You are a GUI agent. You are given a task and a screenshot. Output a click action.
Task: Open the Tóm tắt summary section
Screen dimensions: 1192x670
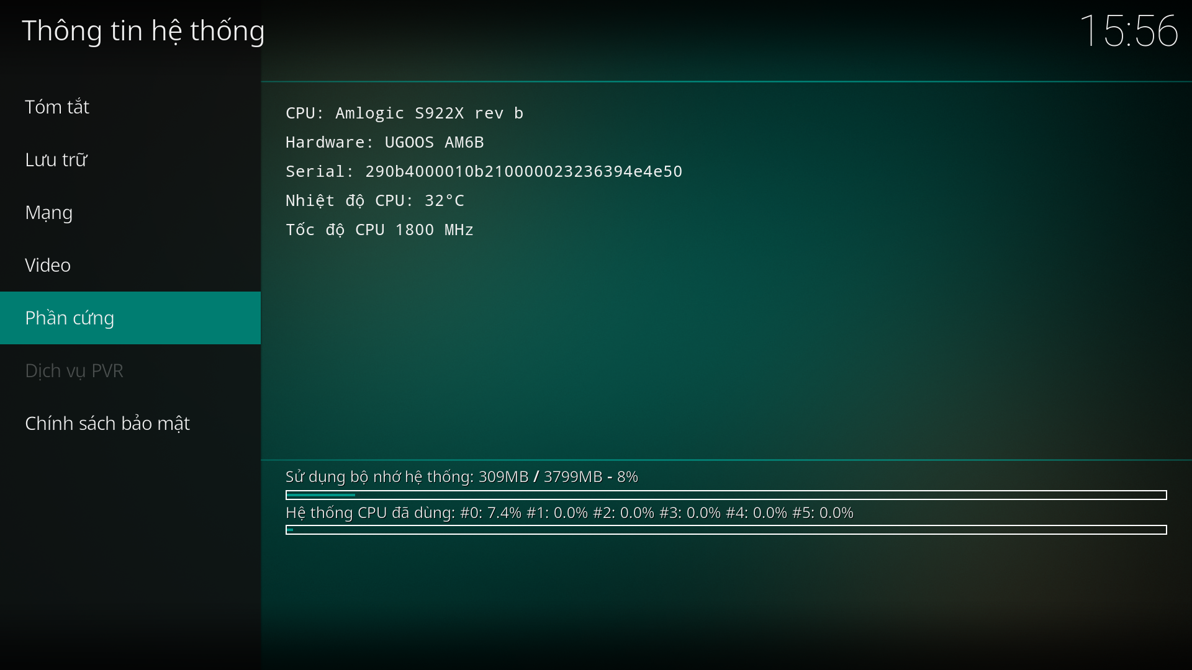(x=57, y=107)
